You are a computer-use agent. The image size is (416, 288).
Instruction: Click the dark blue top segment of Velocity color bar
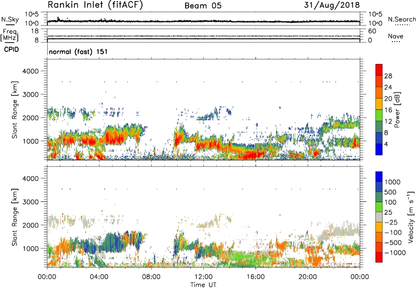(x=379, y=177)
